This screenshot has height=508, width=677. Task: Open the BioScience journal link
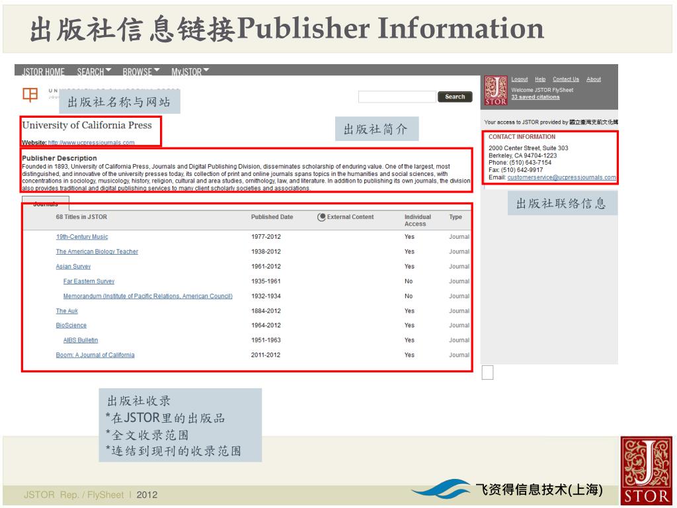coord(71,325)
